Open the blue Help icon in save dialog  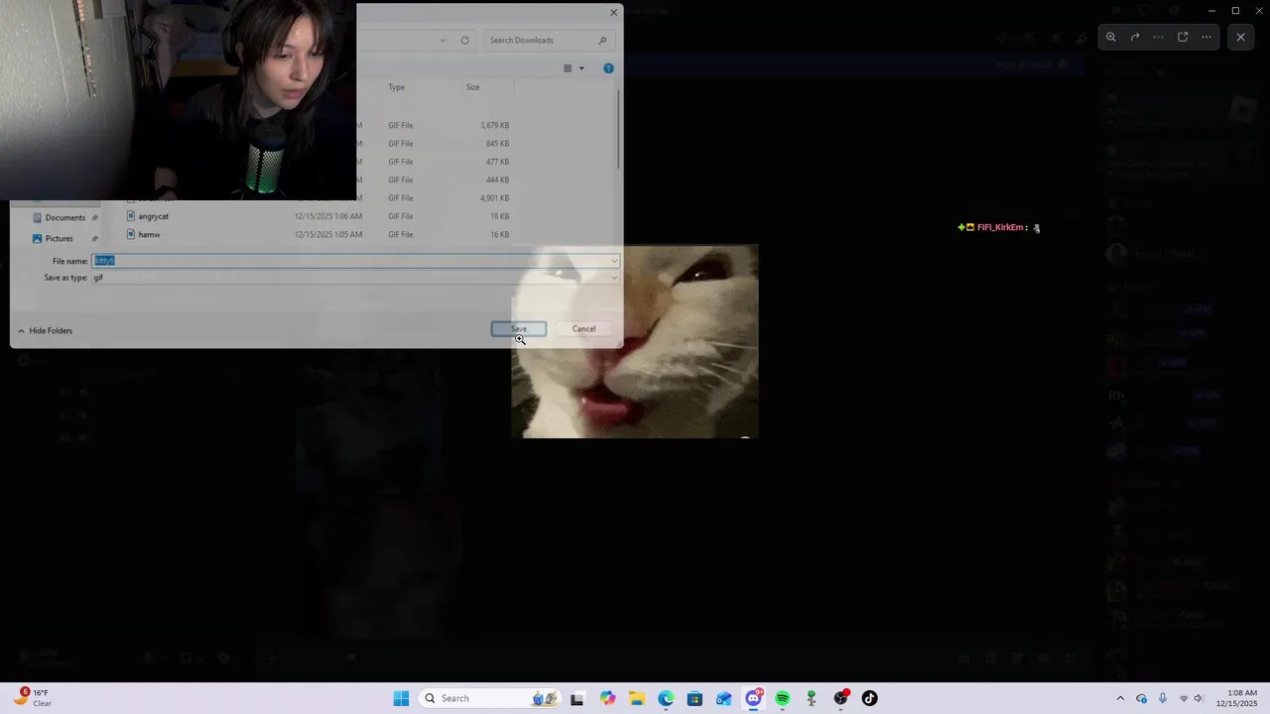click(x=608, y=68)
